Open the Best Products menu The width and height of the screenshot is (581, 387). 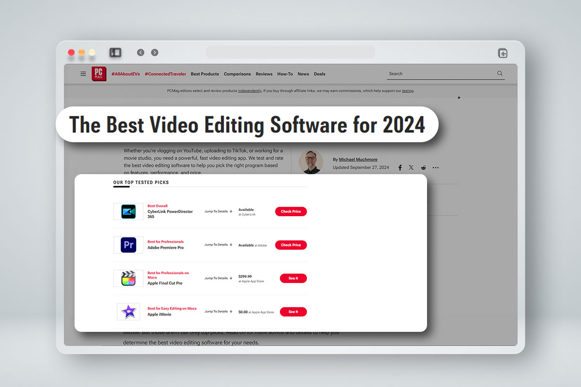click(205, 74)
